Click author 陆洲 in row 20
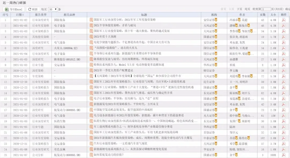Viewport: 290px width, 158px height. click(x=232, y=127)
